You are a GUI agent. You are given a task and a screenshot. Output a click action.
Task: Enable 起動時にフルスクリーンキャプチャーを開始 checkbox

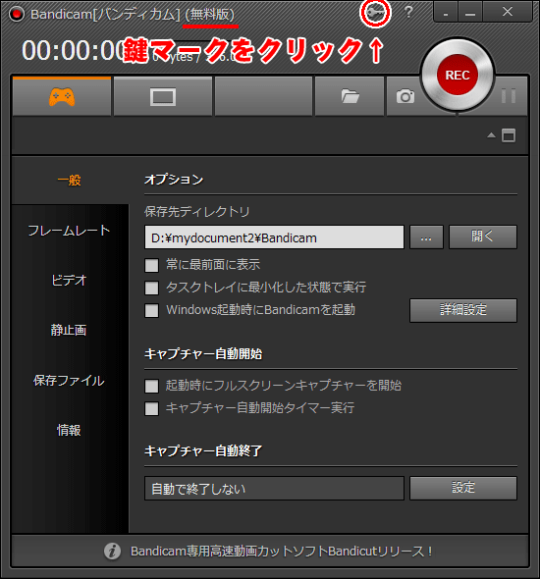(151, 387)
